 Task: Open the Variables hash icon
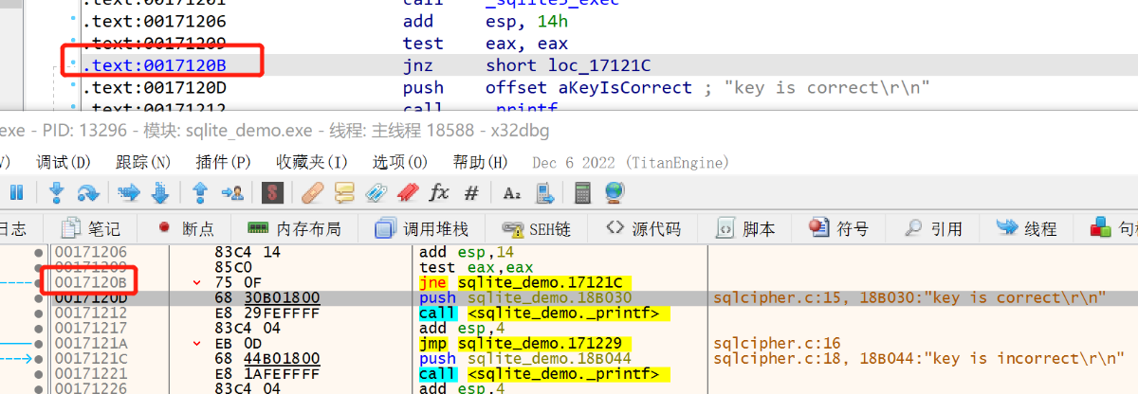tap(471, 192)
